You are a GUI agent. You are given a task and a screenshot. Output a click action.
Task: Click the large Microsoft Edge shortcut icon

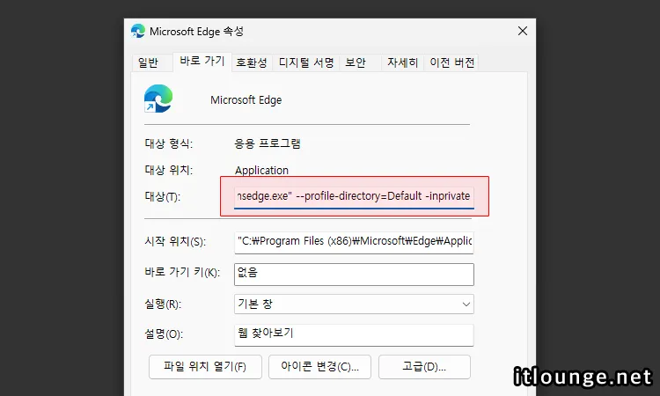pos(158,99)
